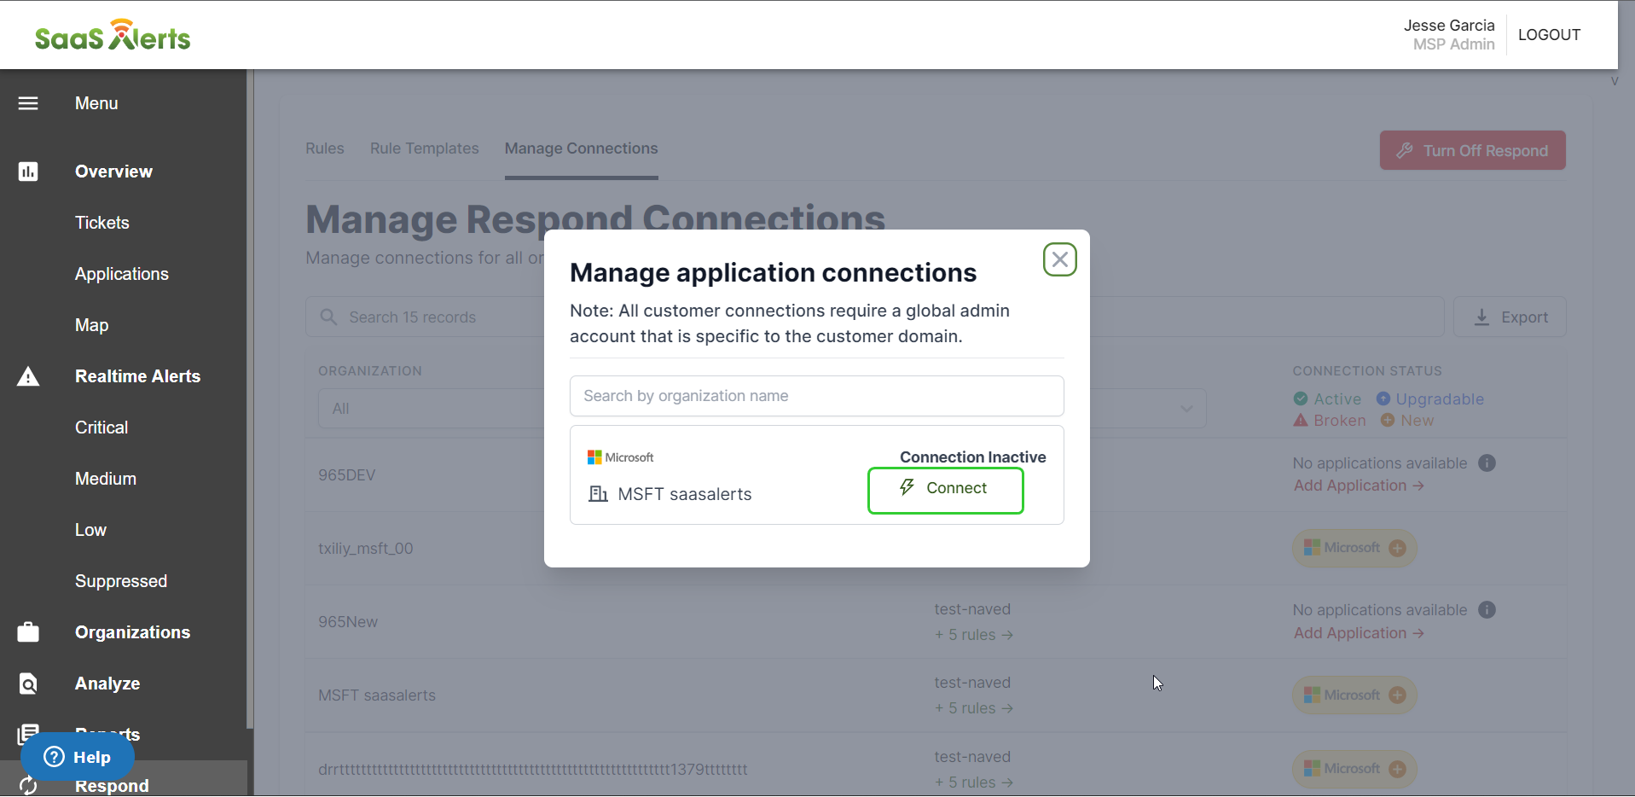The image size is (1635, 797).
Task: Click the New status legend icon
Action: [x=1388, y=420]
